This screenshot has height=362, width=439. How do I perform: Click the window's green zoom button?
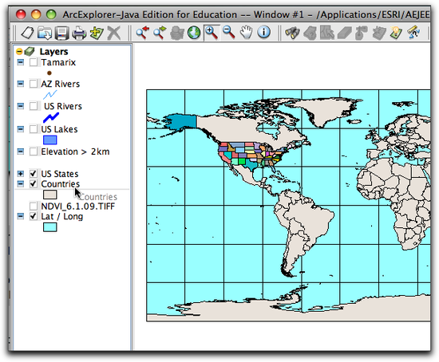[x=51, y=14]
